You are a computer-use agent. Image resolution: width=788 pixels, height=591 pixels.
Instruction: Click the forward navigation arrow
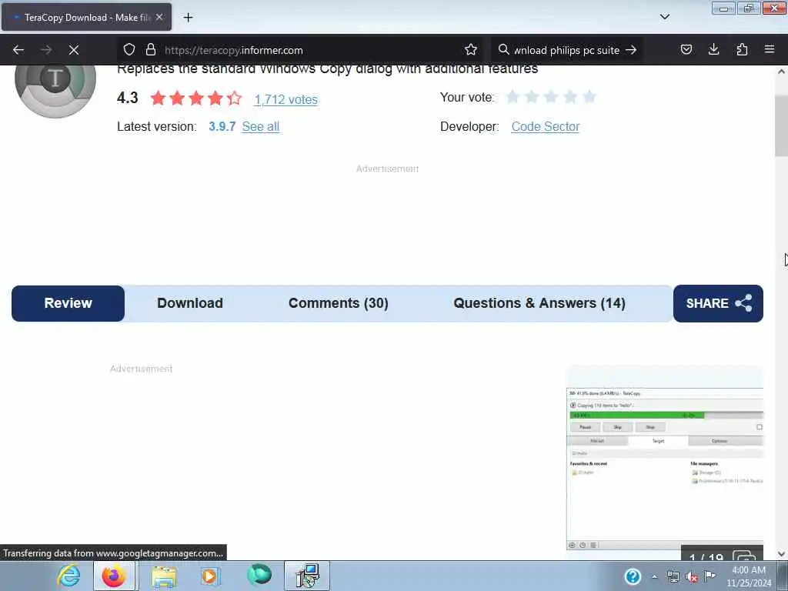[46, 50]
